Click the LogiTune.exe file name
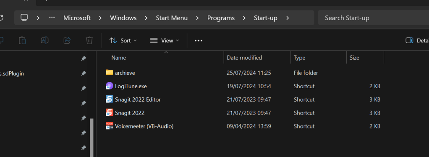 click(131, 86)
